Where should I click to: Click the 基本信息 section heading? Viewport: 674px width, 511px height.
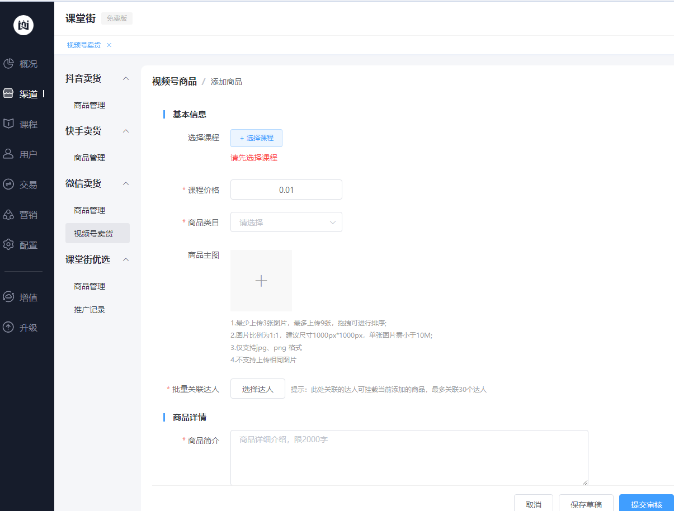pos(190,115)
